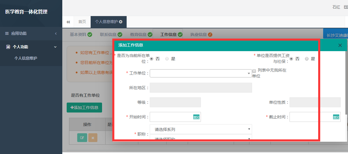Image resolution: width=348 pixels, height=154 pixels.
Task: Open the 工作单位 dropdown
Action: [x=201, y=73]
